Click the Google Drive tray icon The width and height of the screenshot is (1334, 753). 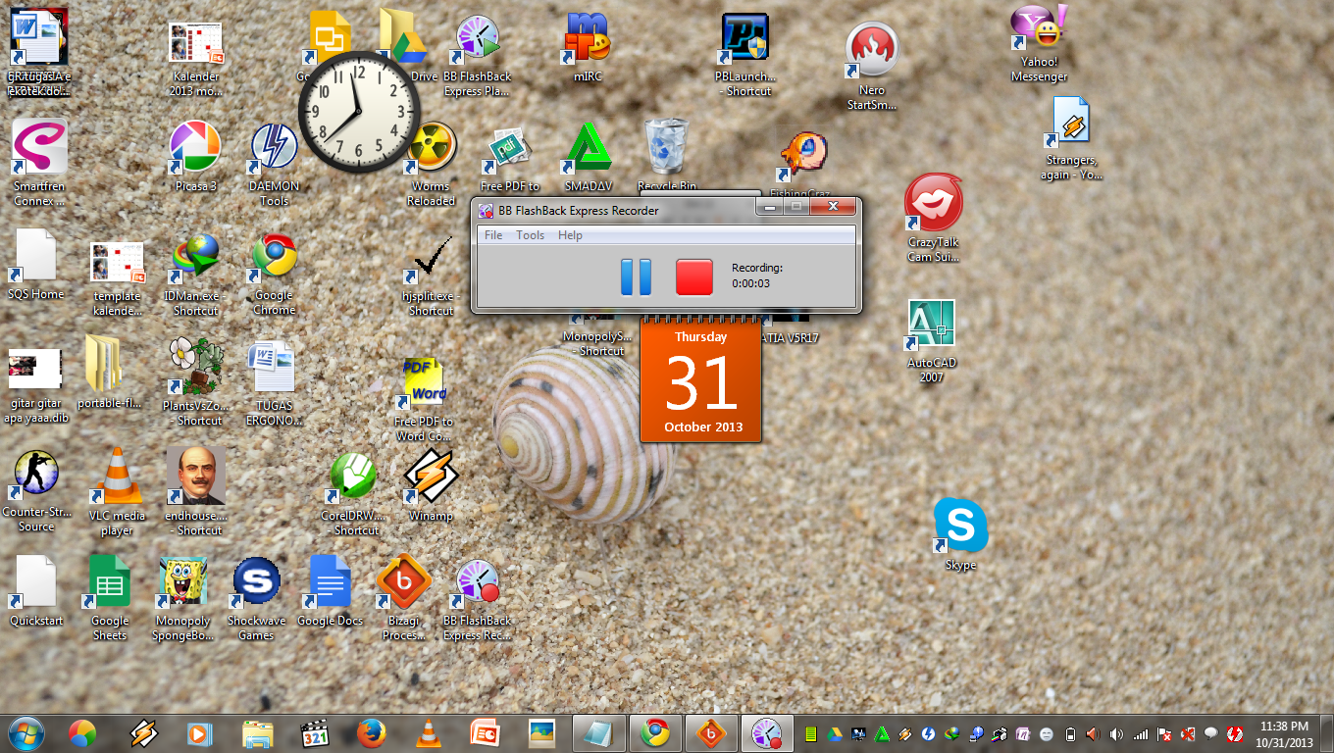point(835,733)
